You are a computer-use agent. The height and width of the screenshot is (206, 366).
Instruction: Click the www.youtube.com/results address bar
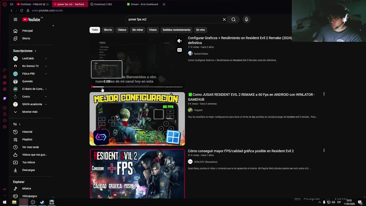(47, 11)
